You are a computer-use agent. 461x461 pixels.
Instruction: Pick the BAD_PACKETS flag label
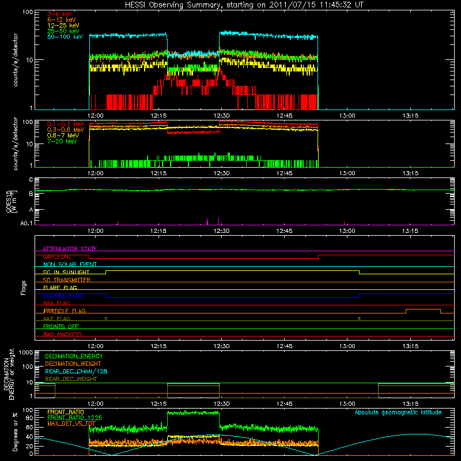click(63, 334)
